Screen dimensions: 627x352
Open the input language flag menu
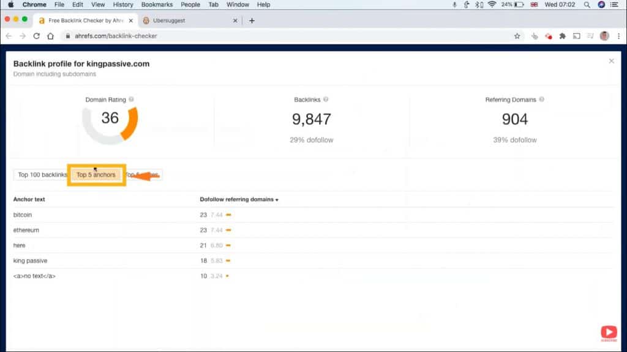click(x=534, y=5)
